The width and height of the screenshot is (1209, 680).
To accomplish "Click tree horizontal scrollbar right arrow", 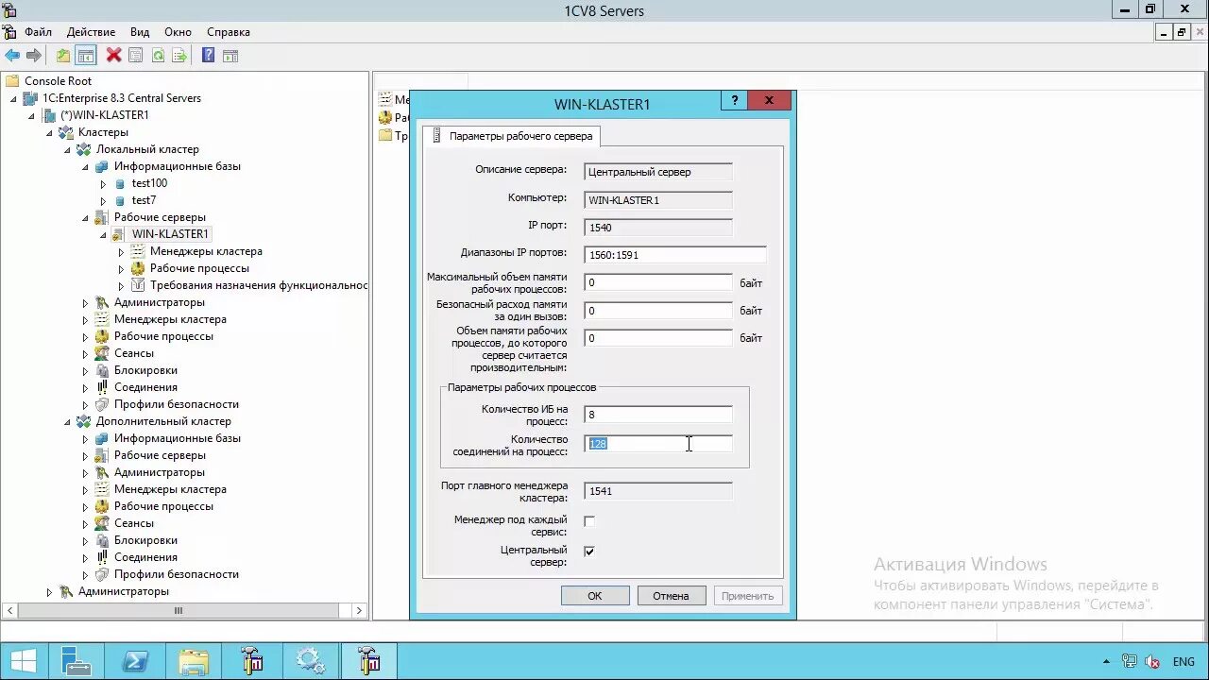I will [359, 611].
